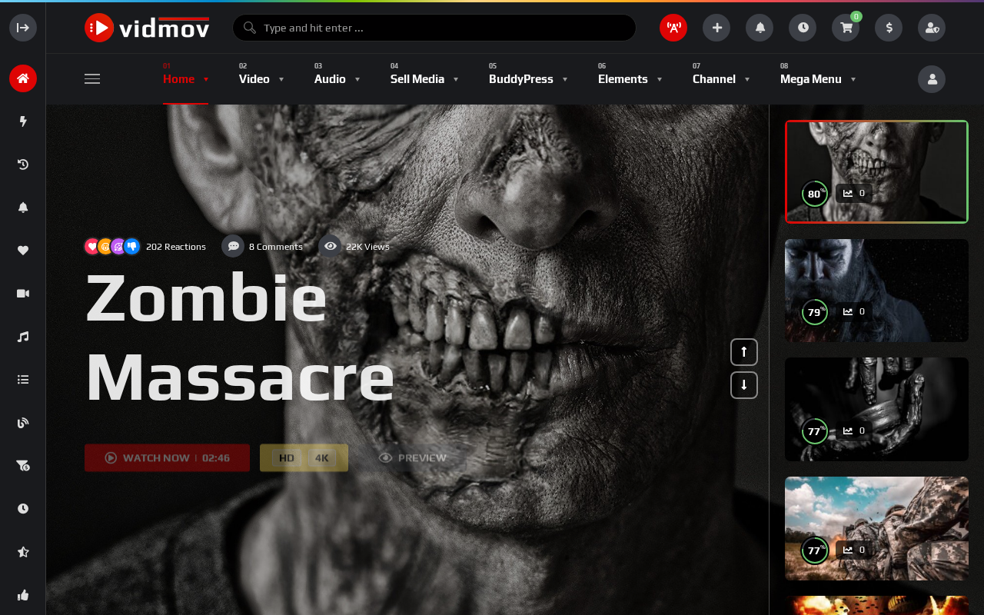Go to next slide with down arrow

[x=744, y=385]
